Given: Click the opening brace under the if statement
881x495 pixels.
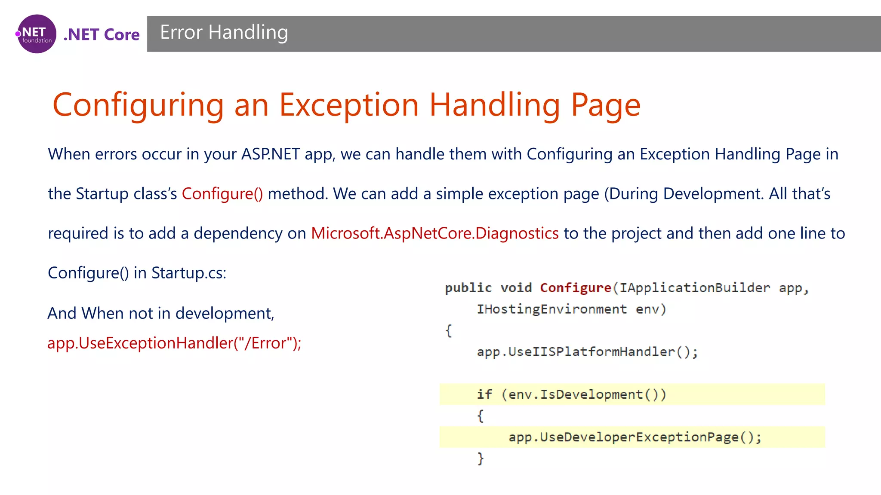Looking at the screenshot, I should coord(480,416).
